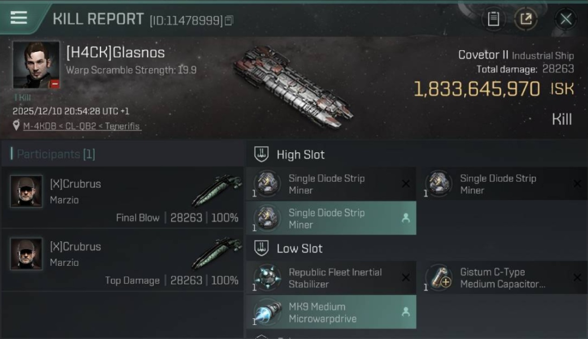Screen dimensions: 588x339
Task: Close the kill report window
Action: pyautogui.click(x=565, y=19)
